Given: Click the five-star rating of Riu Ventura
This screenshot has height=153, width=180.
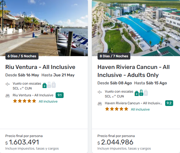Looking at the screenshot, I should point(25,101).
